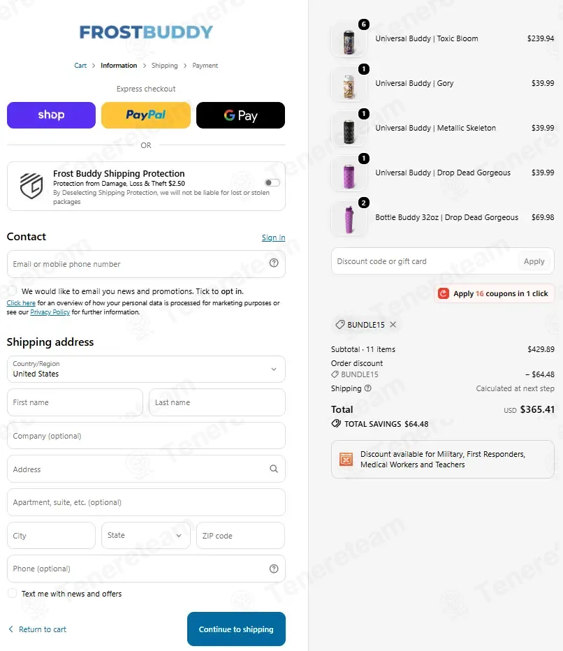Click Continue to shipping button

236,629
